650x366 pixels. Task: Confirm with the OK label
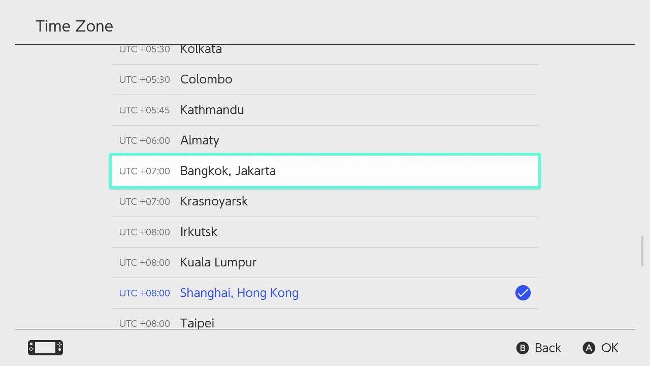610,348
